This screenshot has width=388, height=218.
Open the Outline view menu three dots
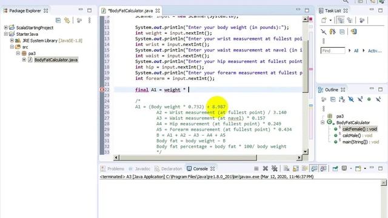coord(323,108)
